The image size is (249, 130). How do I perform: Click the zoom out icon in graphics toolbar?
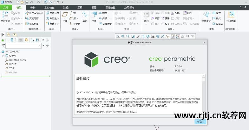(x=128, y=36)
